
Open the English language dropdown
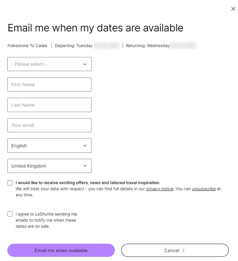coord(49,145)
